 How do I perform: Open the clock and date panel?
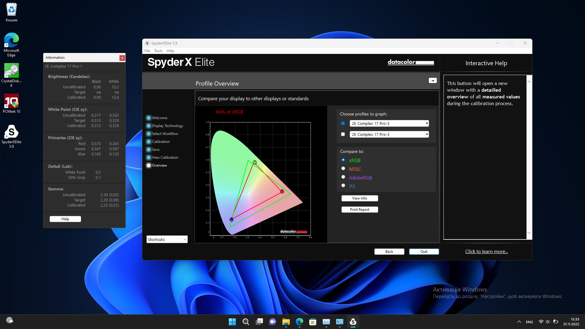571,322
